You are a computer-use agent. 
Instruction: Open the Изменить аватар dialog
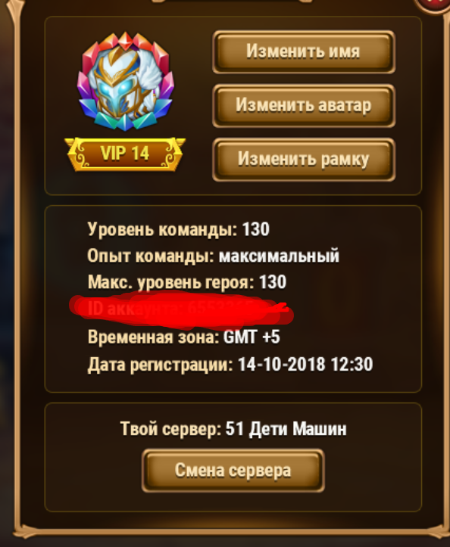[x=303, y=105]
